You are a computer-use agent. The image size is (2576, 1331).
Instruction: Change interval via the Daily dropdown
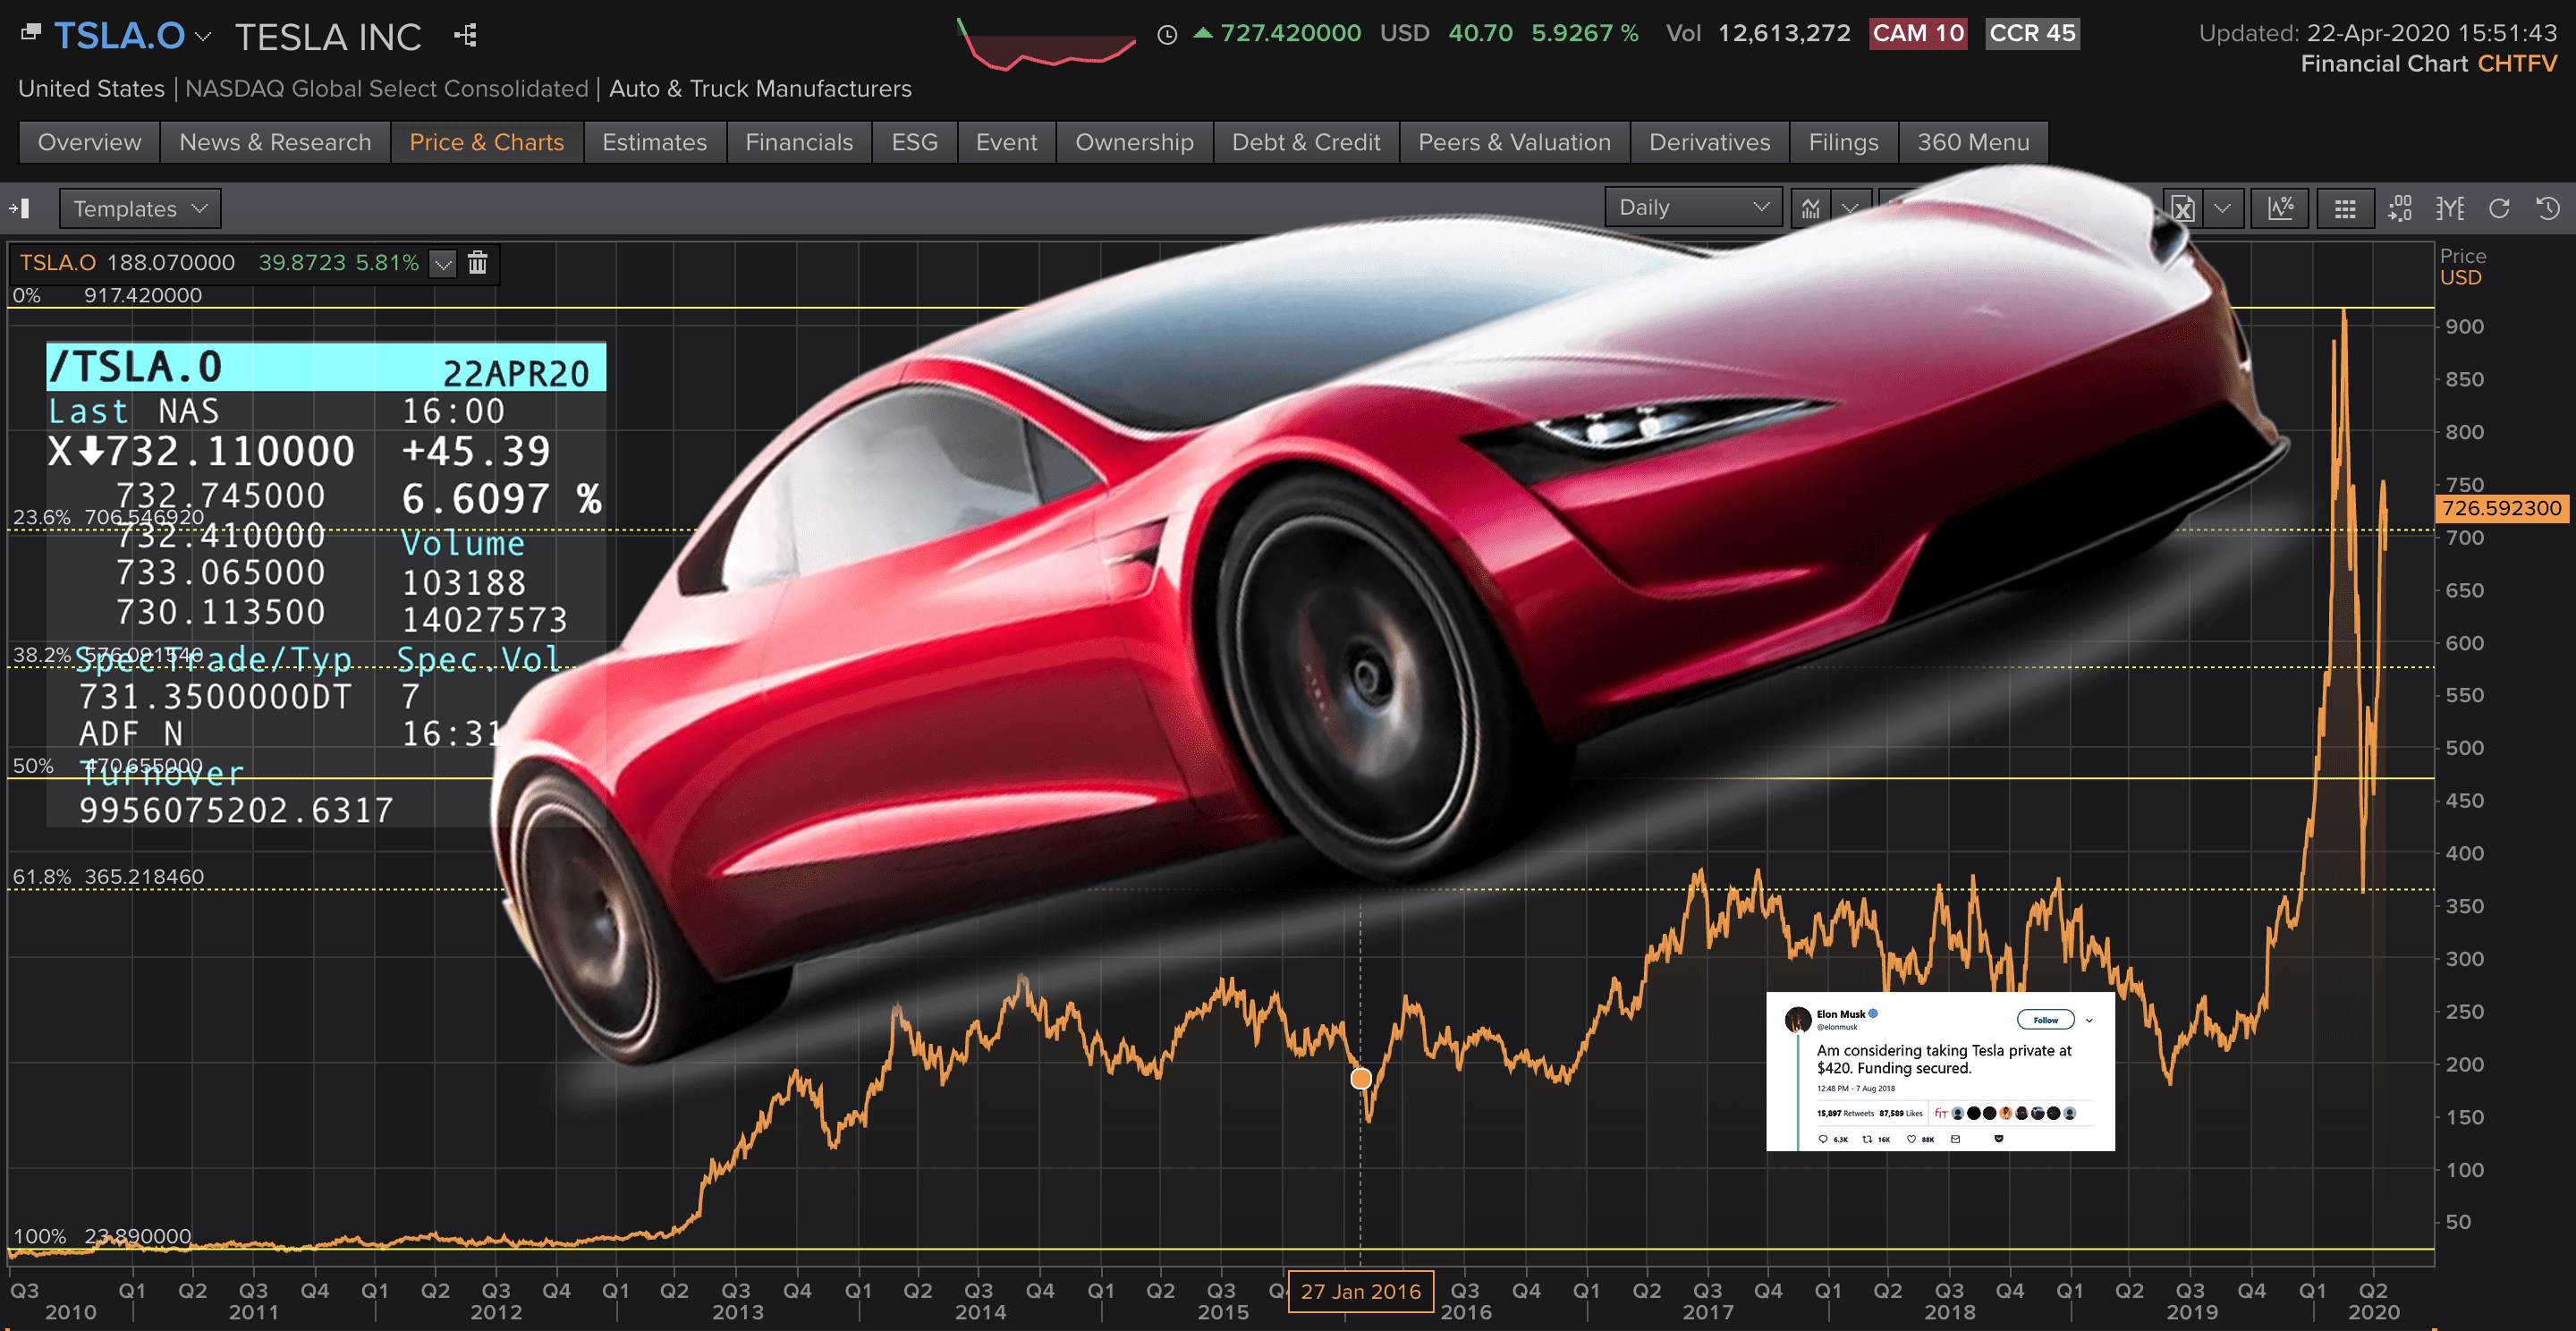click(x=1692, y=207)
